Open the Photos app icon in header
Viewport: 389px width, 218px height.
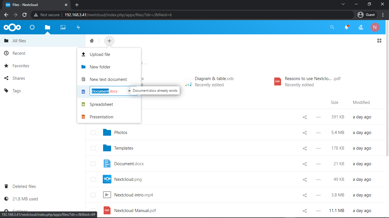(63, 27)
